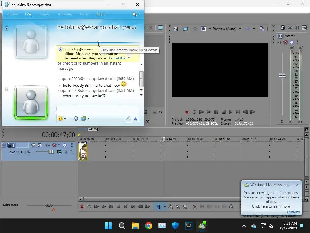
Task: Expand hellokitty display picture options arrow
Action: point(7,28)
